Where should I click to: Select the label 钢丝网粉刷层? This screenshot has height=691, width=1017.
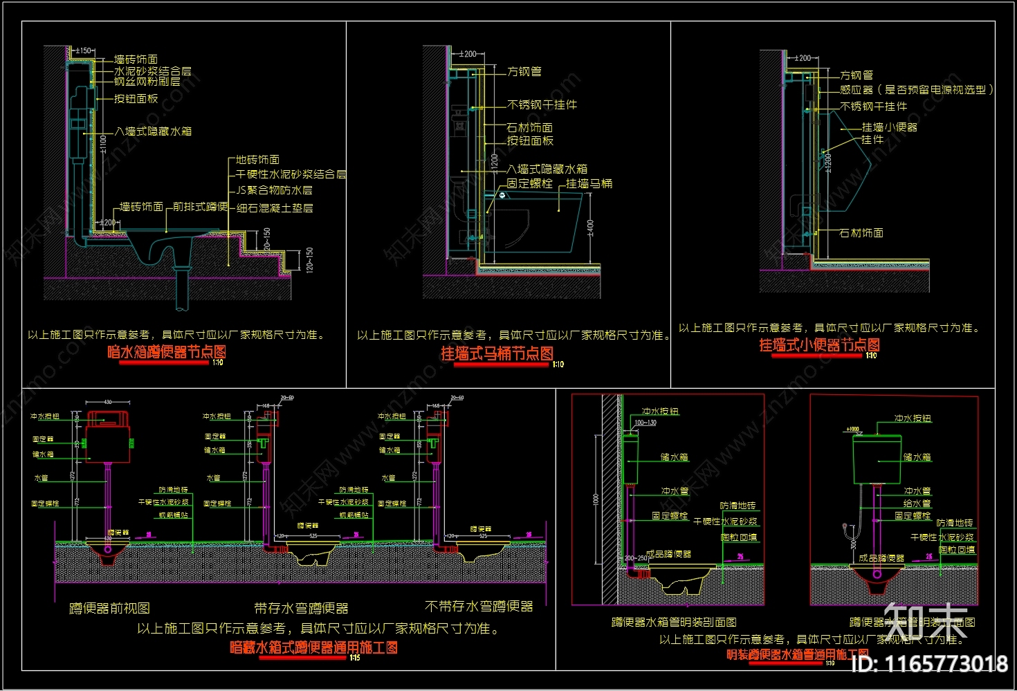[x=147, y=82]
